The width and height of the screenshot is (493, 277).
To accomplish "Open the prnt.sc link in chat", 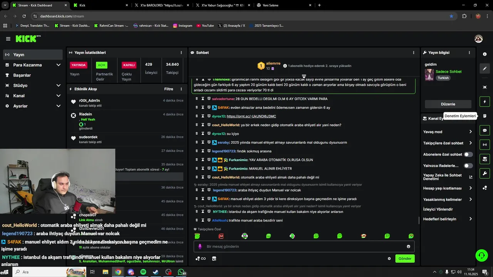I will (x=251, y=116).
